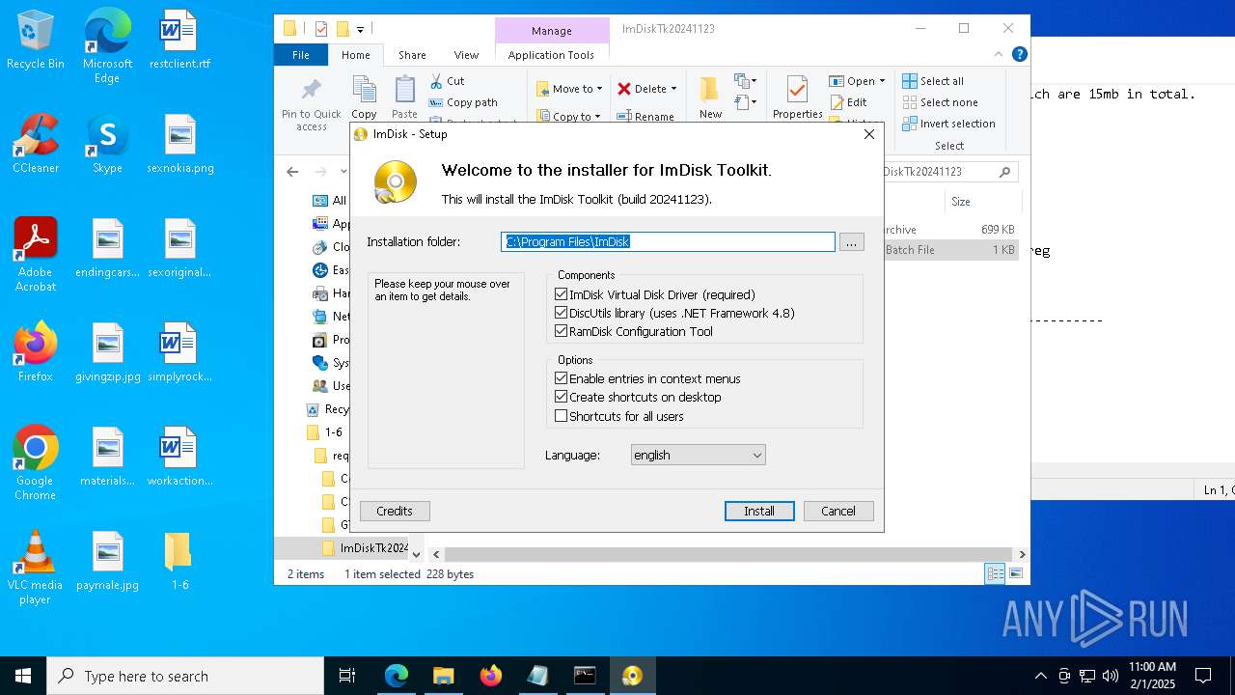Cancel the ImDisk setup
This screenshot has width=1235, height=695.
(837, 512)
